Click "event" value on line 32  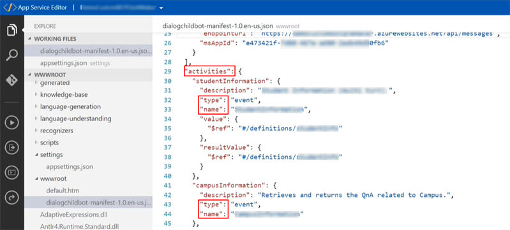pos(244,99)
